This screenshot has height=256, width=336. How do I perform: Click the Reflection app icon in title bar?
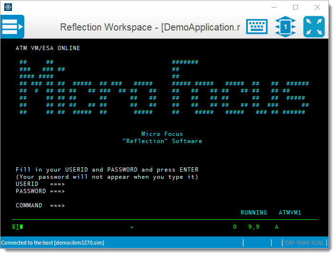tap(8, 7)
